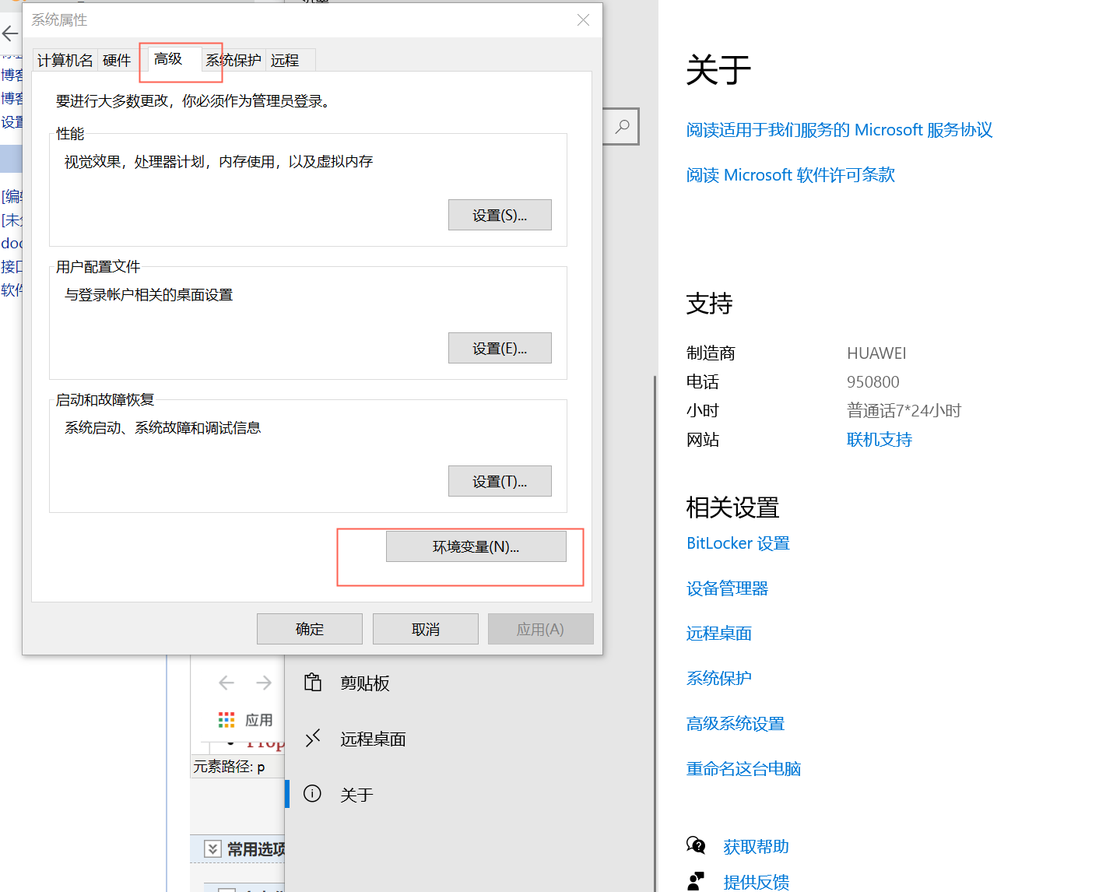Click the back arrow at window's top left
This screenshot has width=1113, height=892.
[x=9, y=33]
